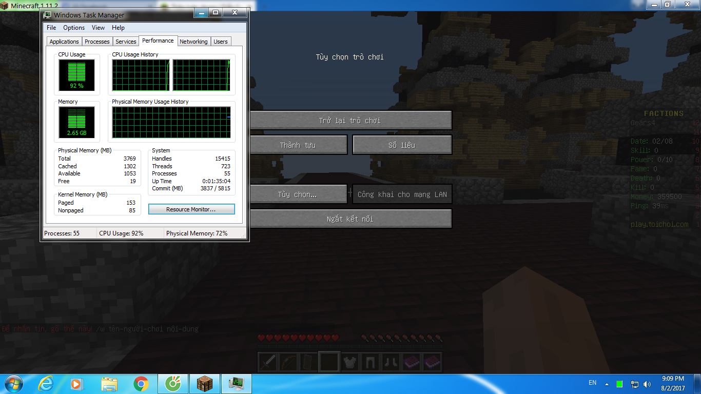
Task: Open the EN input language selector
Action: (593, 383)
